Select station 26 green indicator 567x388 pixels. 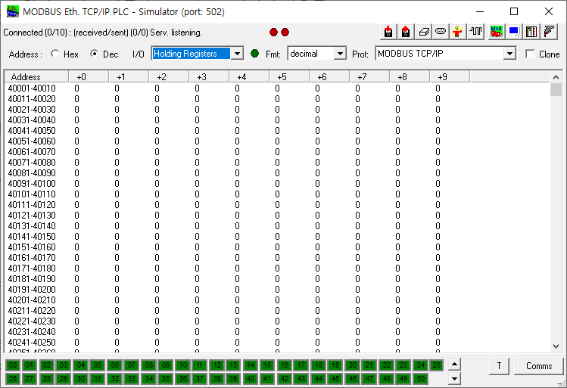click(13, 379)
